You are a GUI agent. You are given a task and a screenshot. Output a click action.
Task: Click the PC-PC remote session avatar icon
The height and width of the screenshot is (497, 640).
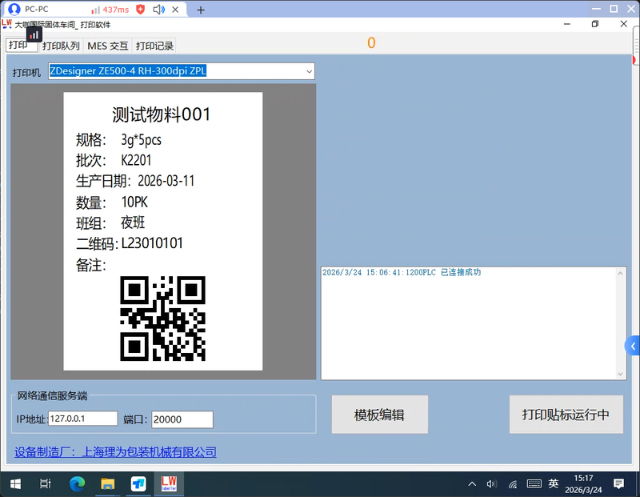[14, 10]
